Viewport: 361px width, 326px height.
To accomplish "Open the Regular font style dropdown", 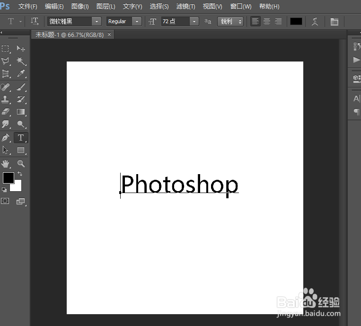I will tap(137, 21).
